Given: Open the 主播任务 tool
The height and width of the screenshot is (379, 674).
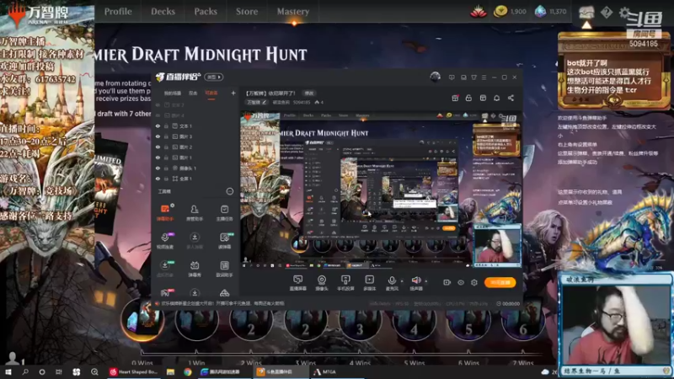Looking at the screenshot, I should point(224,213).
